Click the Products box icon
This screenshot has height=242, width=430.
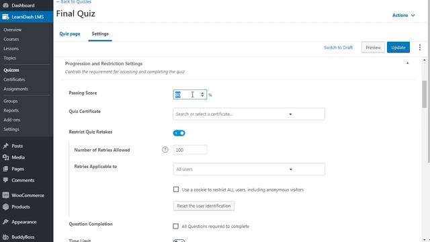pyautogui.click(x=5, y=207)
